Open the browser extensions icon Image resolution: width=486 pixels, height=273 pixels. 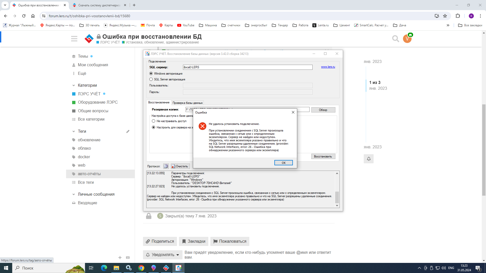click(x=458, y=16)
